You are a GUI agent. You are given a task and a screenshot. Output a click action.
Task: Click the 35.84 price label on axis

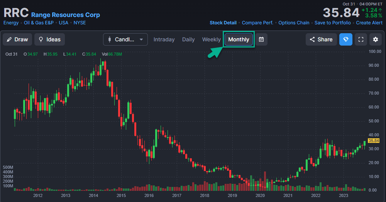[373, 141]
